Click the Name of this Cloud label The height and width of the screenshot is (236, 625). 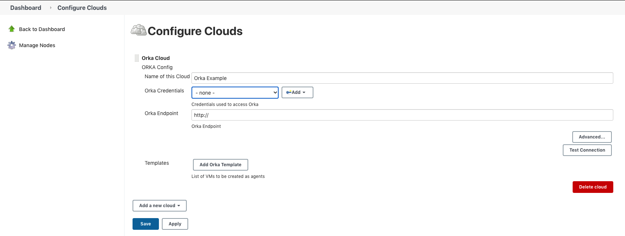[167, 76]
